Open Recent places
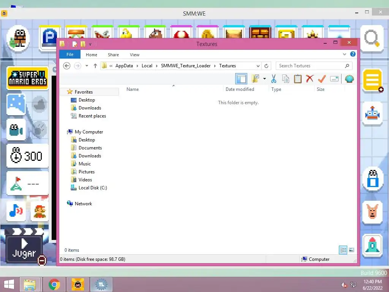This screenshot has width=389, height=292. [x=92, y=116]
